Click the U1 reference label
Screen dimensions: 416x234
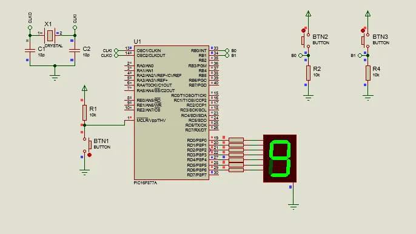(138, 42)
